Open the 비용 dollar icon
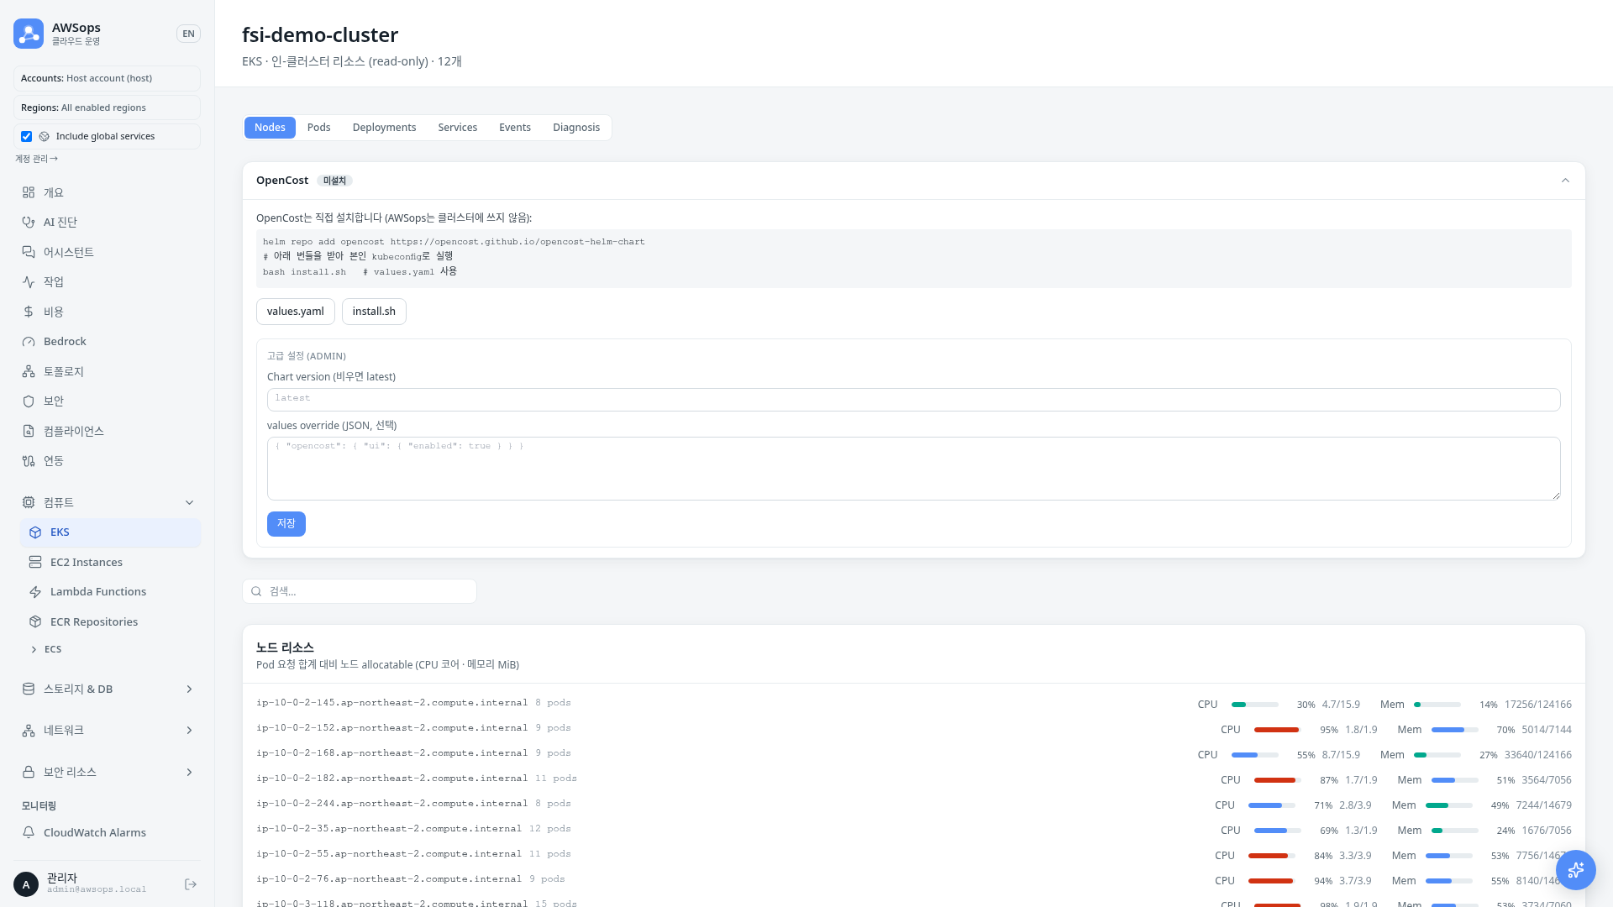Viewport: 1613px width, 907px height. point(29,312)
